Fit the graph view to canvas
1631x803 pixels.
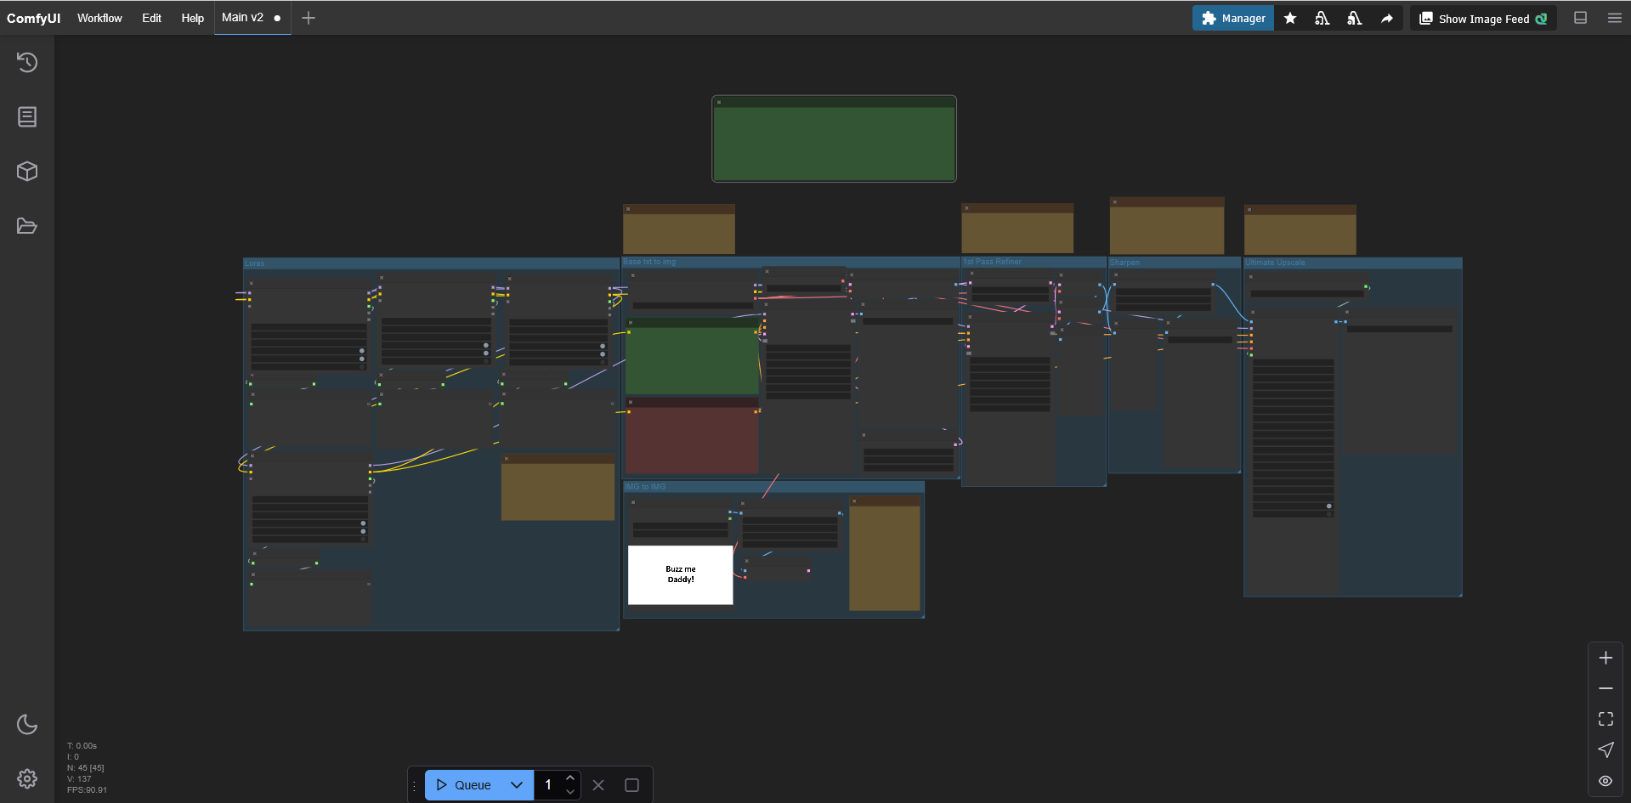tap(1606, 719)
